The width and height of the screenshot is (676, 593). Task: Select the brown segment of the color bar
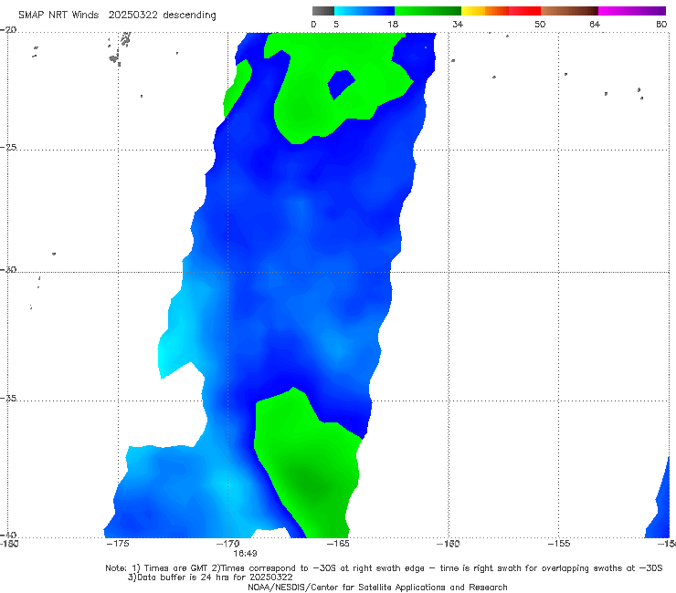click(569, 11)
